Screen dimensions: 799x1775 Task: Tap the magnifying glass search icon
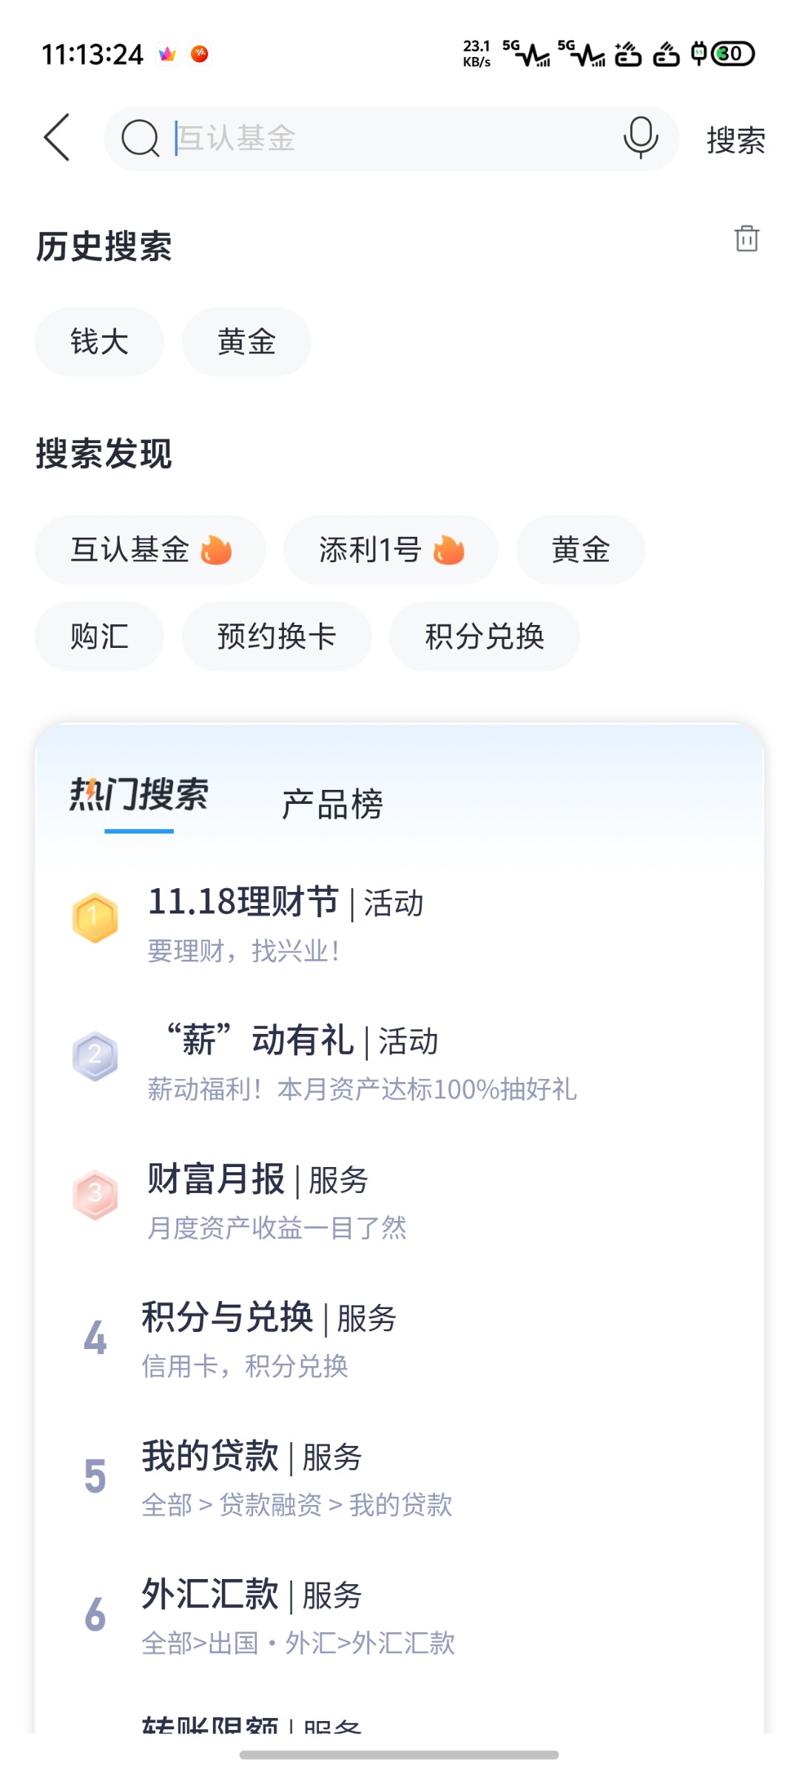(x=140, y=138)
